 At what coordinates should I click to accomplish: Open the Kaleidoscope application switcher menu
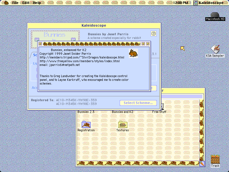[208, 3]
